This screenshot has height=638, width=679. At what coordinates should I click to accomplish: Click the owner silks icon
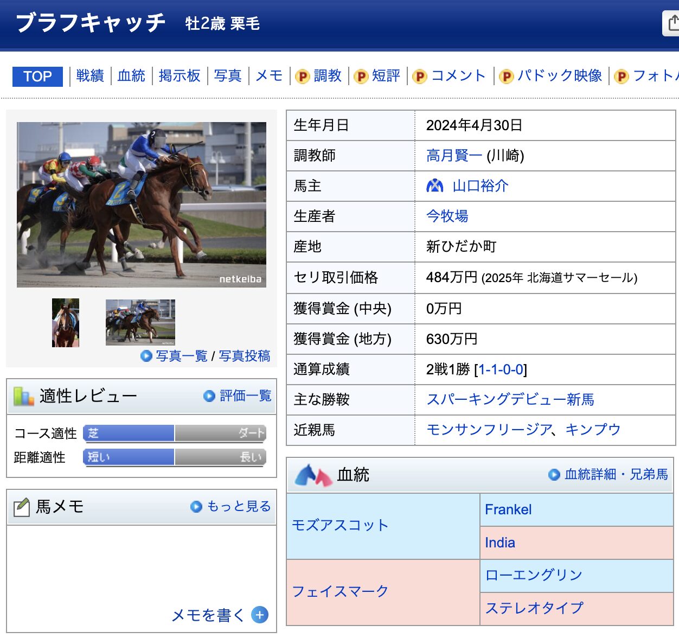(435, 186)
